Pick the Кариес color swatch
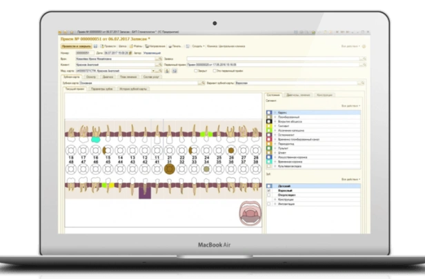Viewport: 425px width, 279px height. (269, 111)
